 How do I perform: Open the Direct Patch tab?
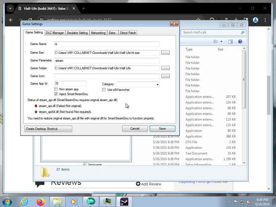[x=128, y=33]
